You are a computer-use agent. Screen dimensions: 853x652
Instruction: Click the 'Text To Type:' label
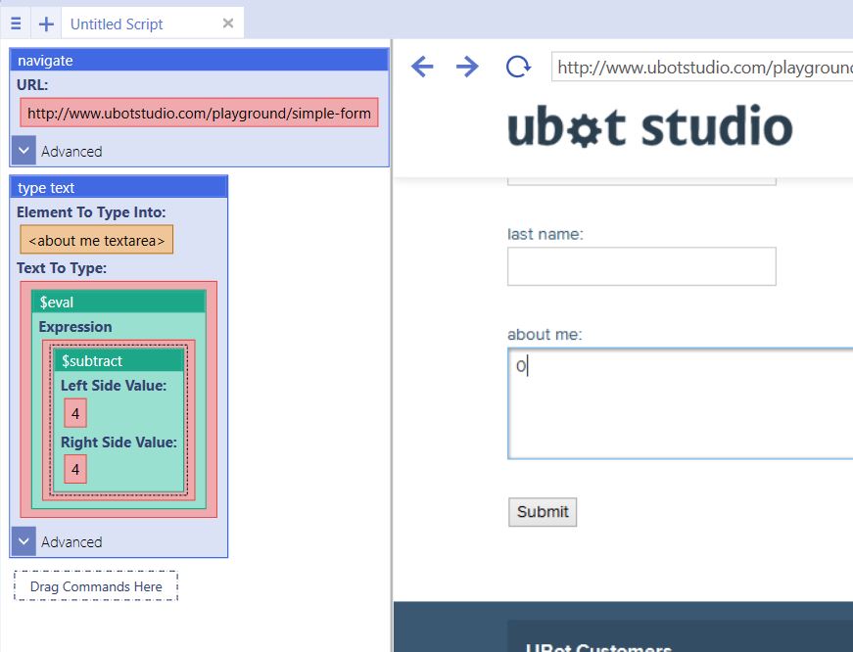pyautogui.click(x=62, y=268)
